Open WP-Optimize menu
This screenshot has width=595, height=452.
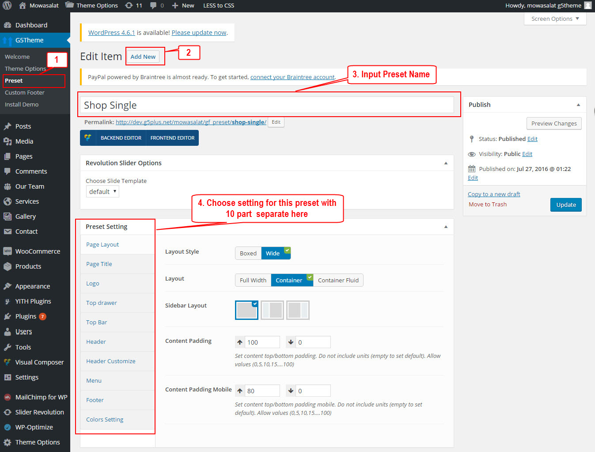pos(35,427)
